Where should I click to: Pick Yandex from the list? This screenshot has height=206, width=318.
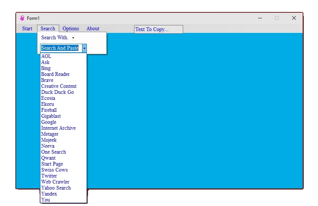tap(63, 194)
